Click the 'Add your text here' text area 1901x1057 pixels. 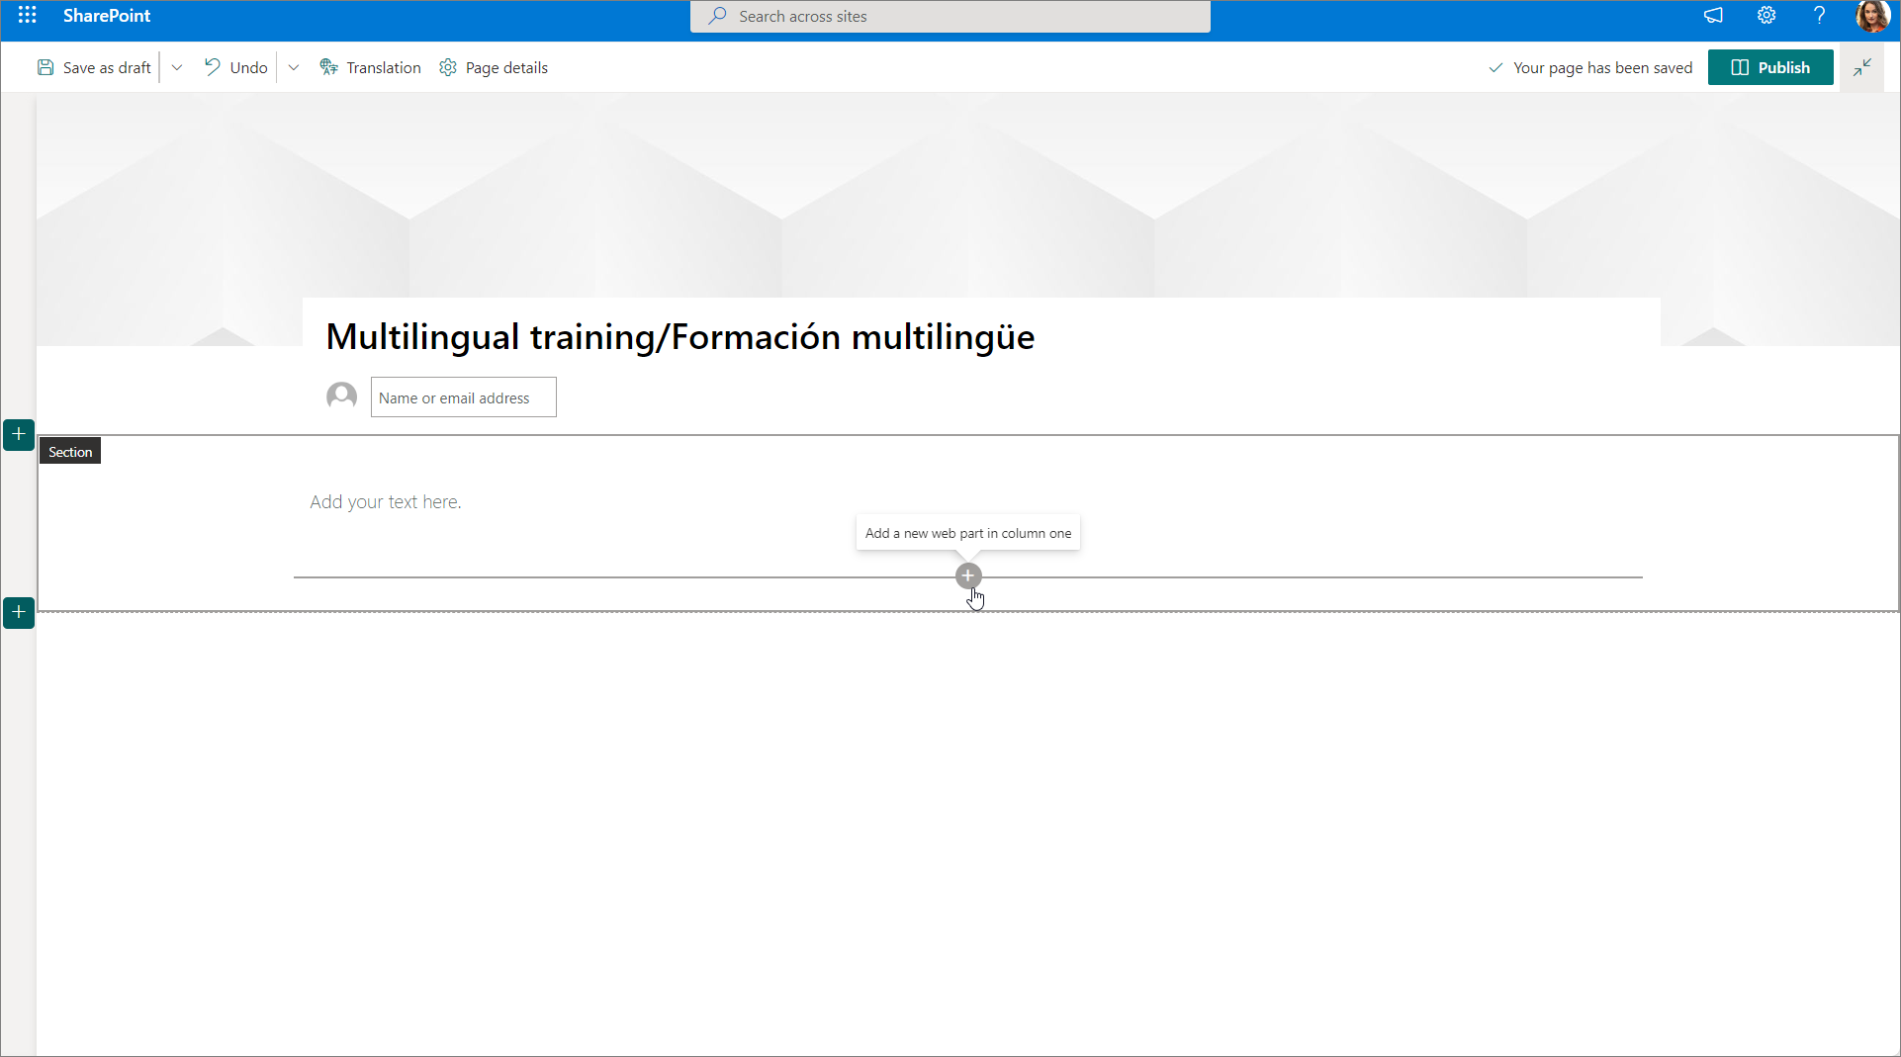[386, 502]
